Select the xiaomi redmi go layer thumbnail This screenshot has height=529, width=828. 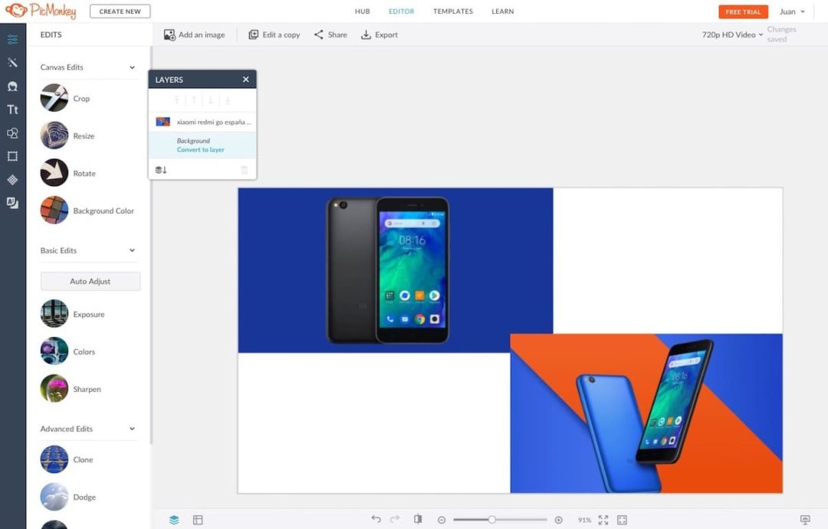tap(163, 122)
